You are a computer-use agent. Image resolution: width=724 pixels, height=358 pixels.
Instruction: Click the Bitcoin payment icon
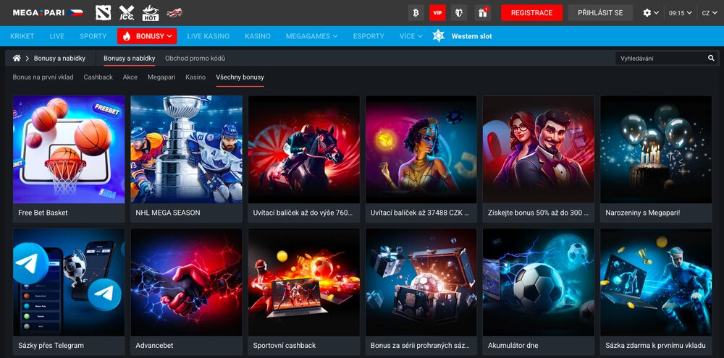(x=416, y=13)
